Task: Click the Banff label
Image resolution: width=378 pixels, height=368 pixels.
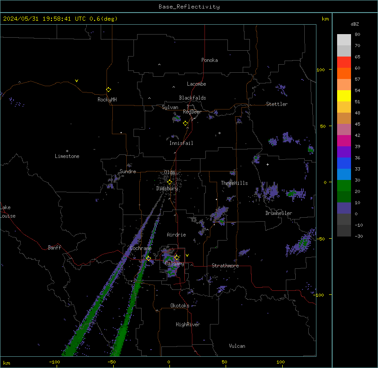Action: coord(54,248)
